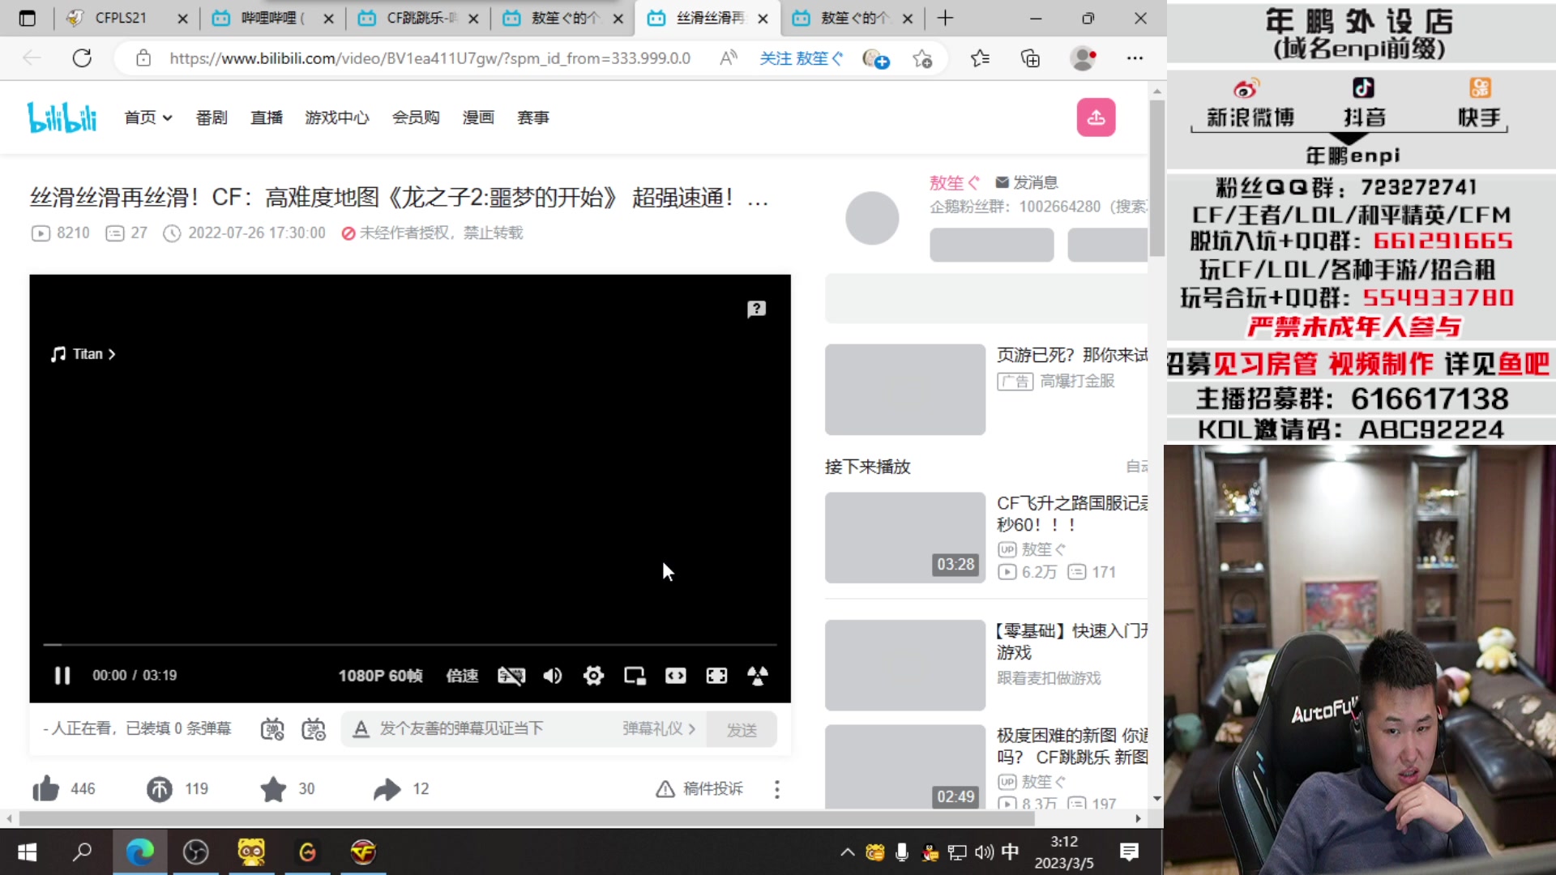Click the video progress bar
The height and width of the screenshot is (875, 1556).
coord(410,644)
